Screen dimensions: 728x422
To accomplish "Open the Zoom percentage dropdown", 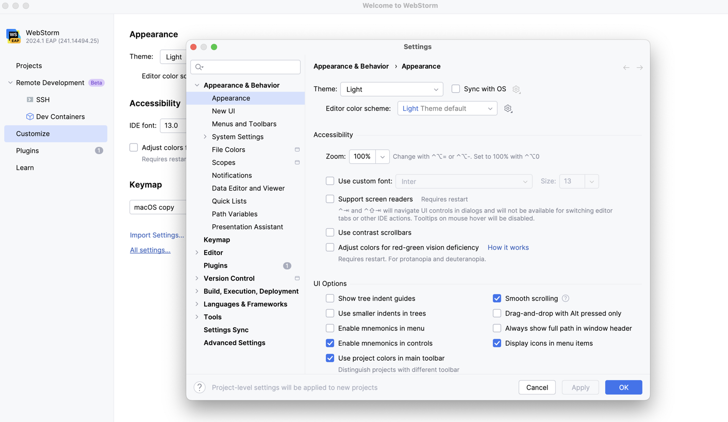I will (x=382, y=156).
